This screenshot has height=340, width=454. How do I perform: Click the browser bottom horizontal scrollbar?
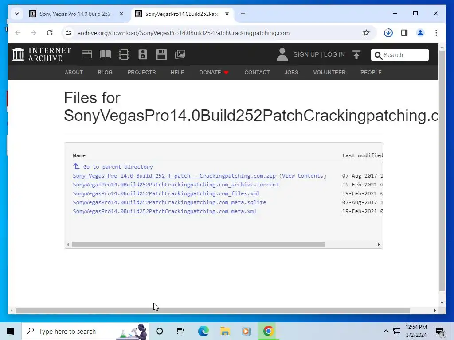click(x=213, y=310)
